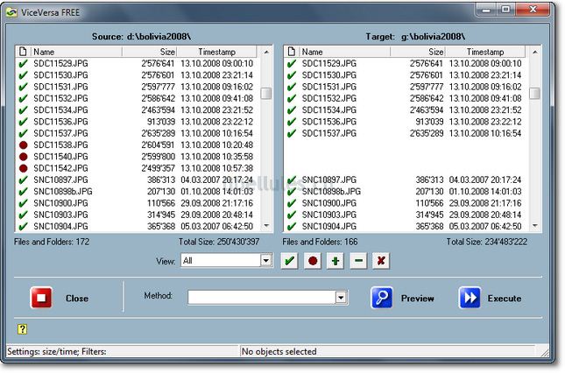Select SNC10898b.JPG in Target list

[331, 192]
